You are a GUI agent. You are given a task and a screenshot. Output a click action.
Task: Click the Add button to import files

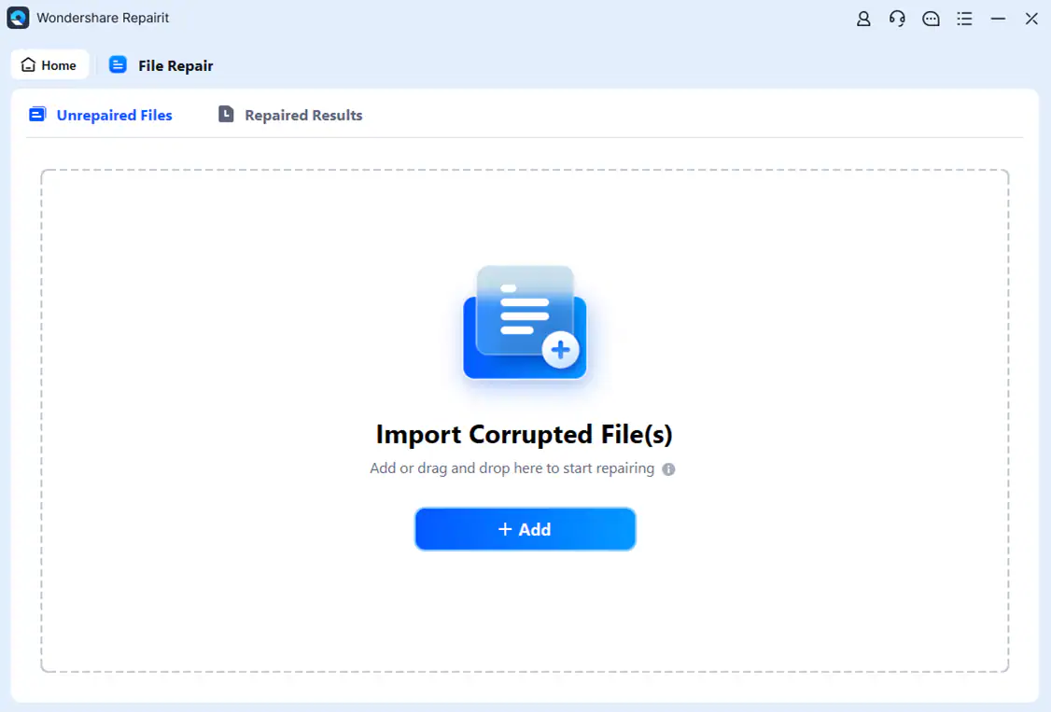525,529
